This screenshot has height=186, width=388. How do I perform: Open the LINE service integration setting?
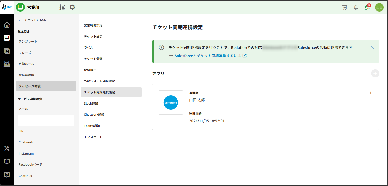click(22, 131)
